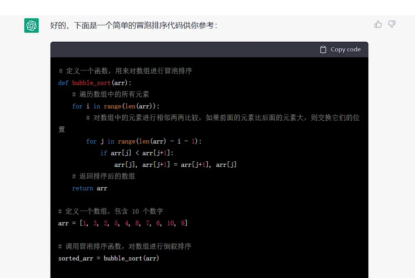Click the thumbs down feedback icon

click(392, 24)
